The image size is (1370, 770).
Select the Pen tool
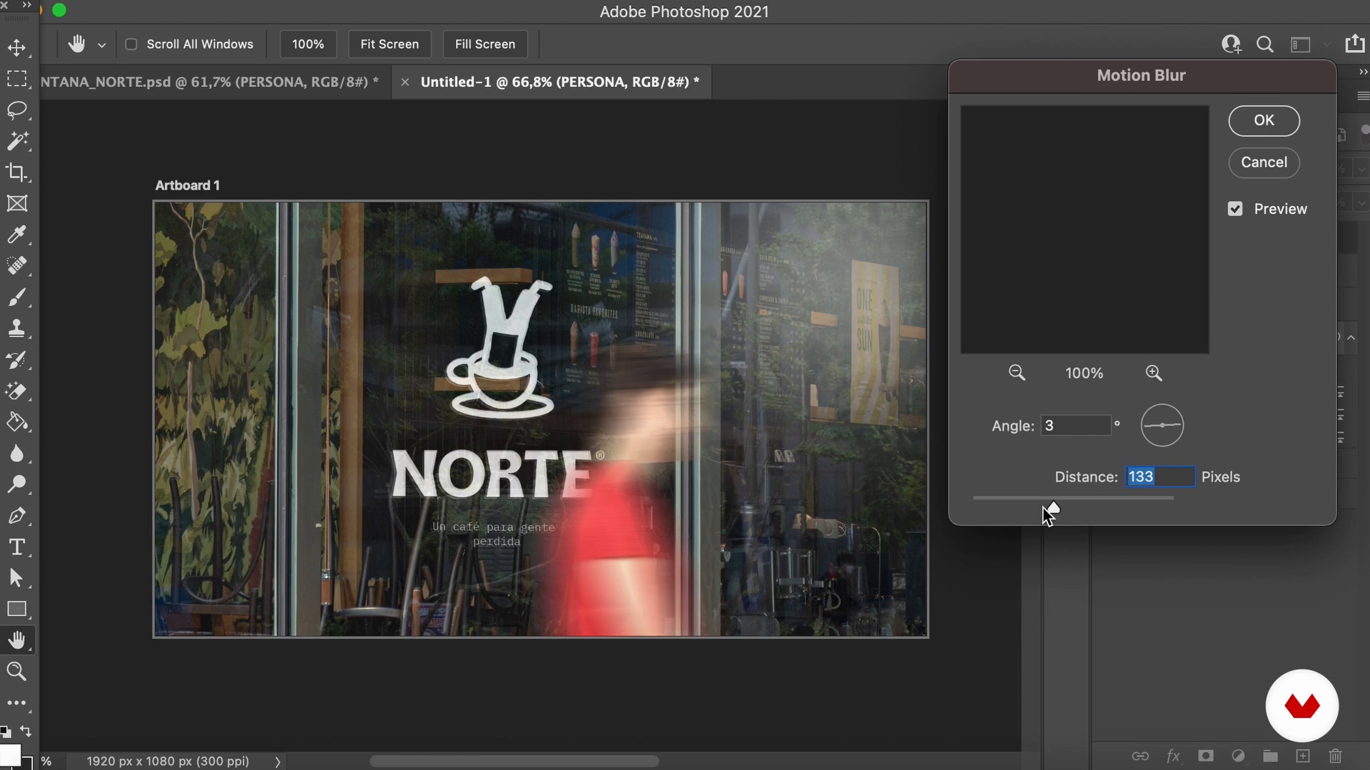click(x=17, y=515)
